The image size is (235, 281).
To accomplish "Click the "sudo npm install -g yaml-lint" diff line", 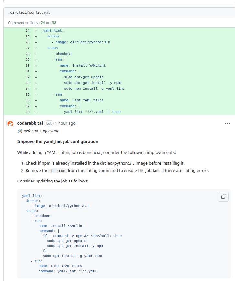I will click(94, 89).
